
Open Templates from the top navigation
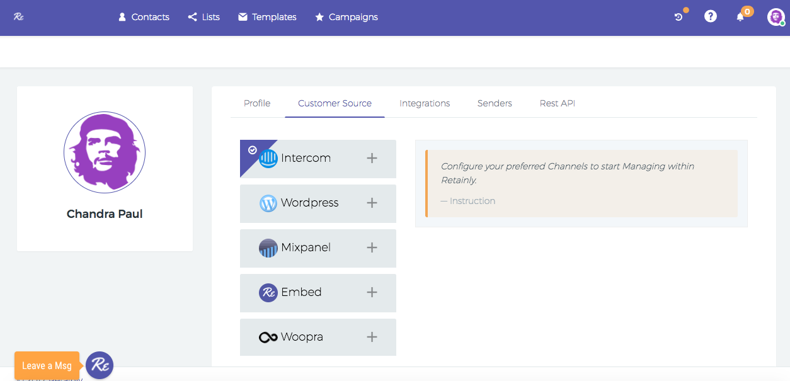tap(267, 17)
